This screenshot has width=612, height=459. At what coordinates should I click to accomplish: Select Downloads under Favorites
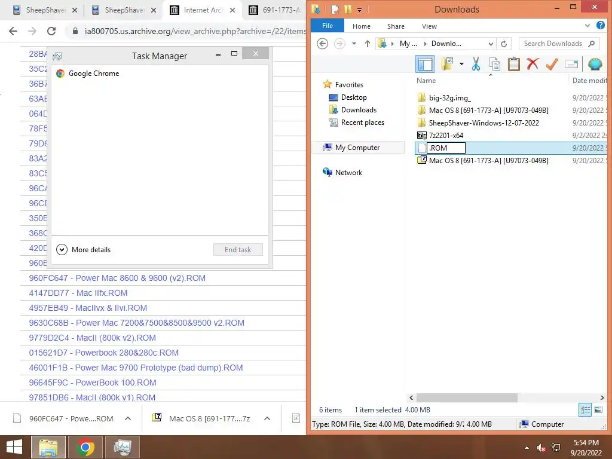tap(359, 110)
